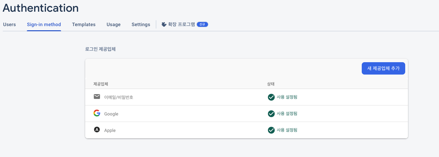Click the 제공업체 column header
The height and width of the screenshot is (157, 439).
coord(101,84)
